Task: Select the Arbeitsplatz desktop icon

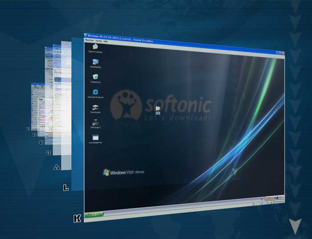Action: click(x=95, y=64)
